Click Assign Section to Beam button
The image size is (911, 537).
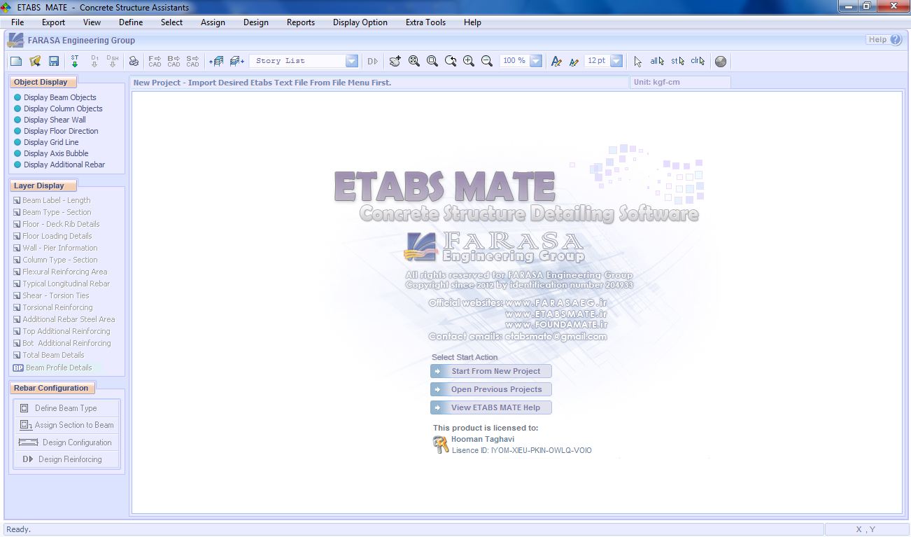(x=67, y=425)
